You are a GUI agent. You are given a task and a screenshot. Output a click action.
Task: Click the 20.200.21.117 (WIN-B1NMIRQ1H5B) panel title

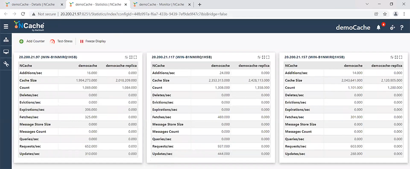(182, 57)
